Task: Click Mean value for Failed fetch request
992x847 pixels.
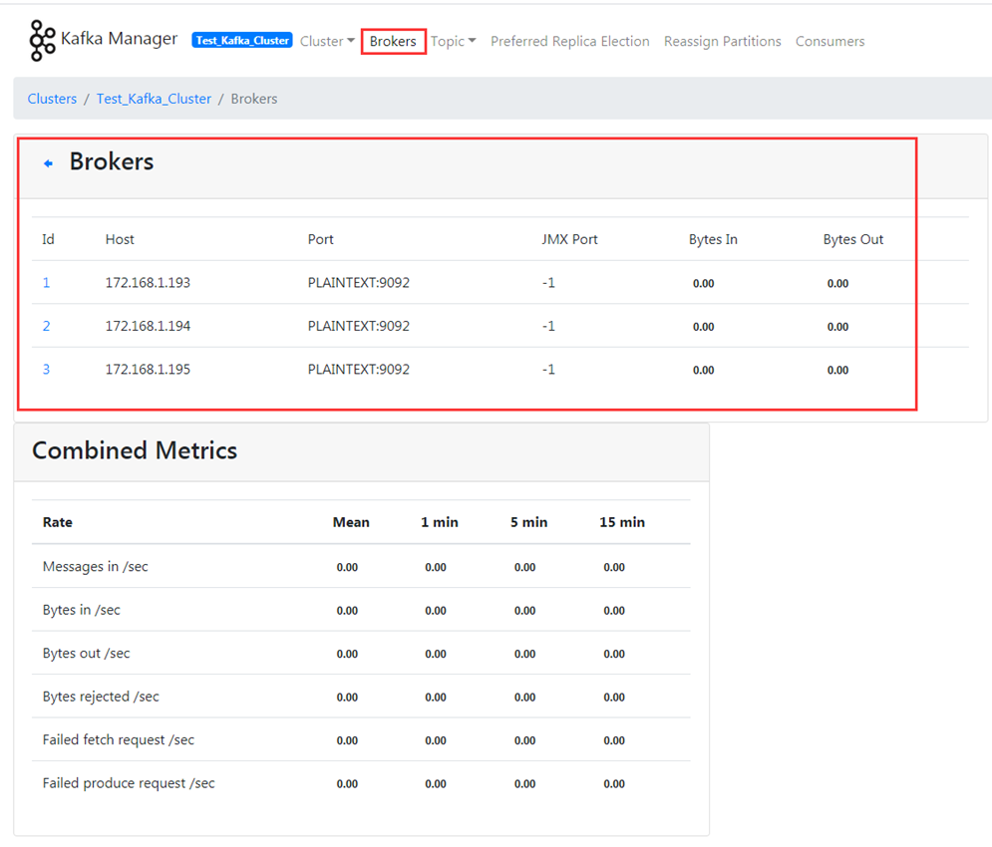Action: (347, 740)
